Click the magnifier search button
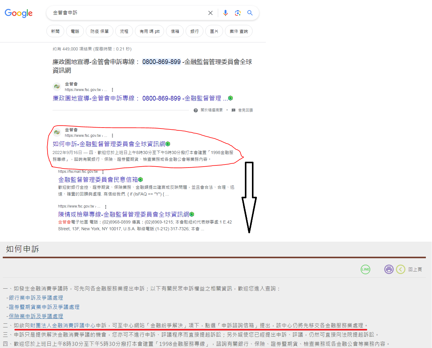 (x=250, y=13)
